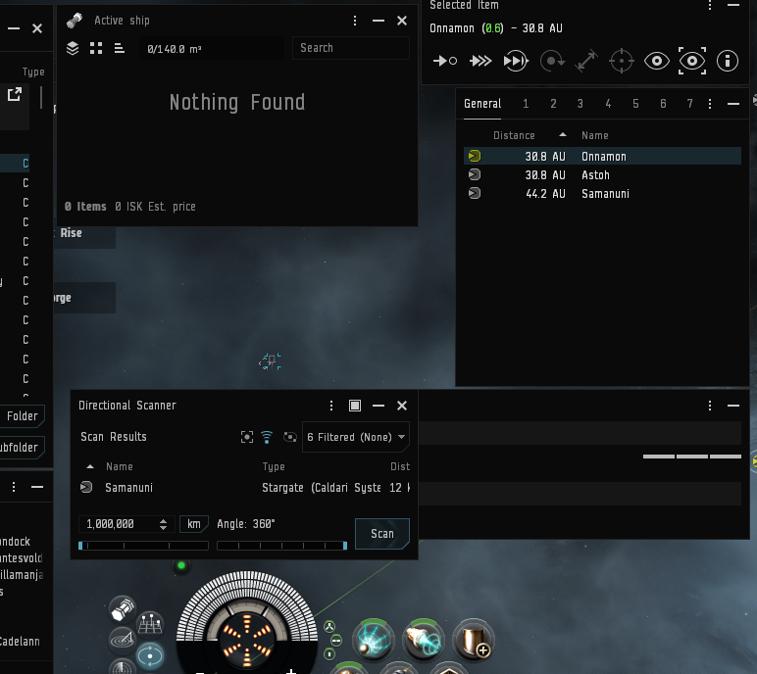Select overview tab 3

pos(580,104)
